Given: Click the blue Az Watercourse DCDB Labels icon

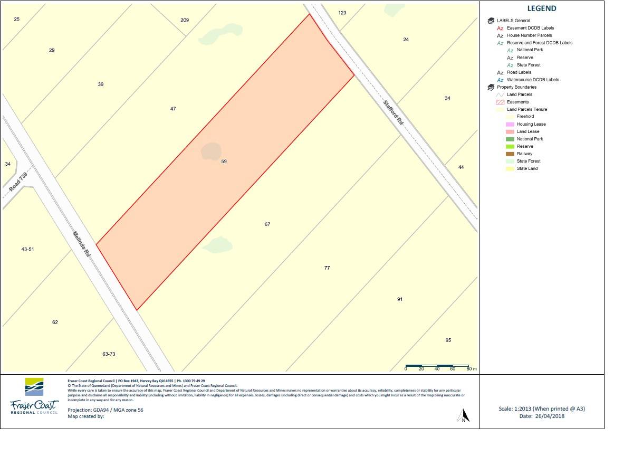Looking at the screenshot, I should [500, 80].
